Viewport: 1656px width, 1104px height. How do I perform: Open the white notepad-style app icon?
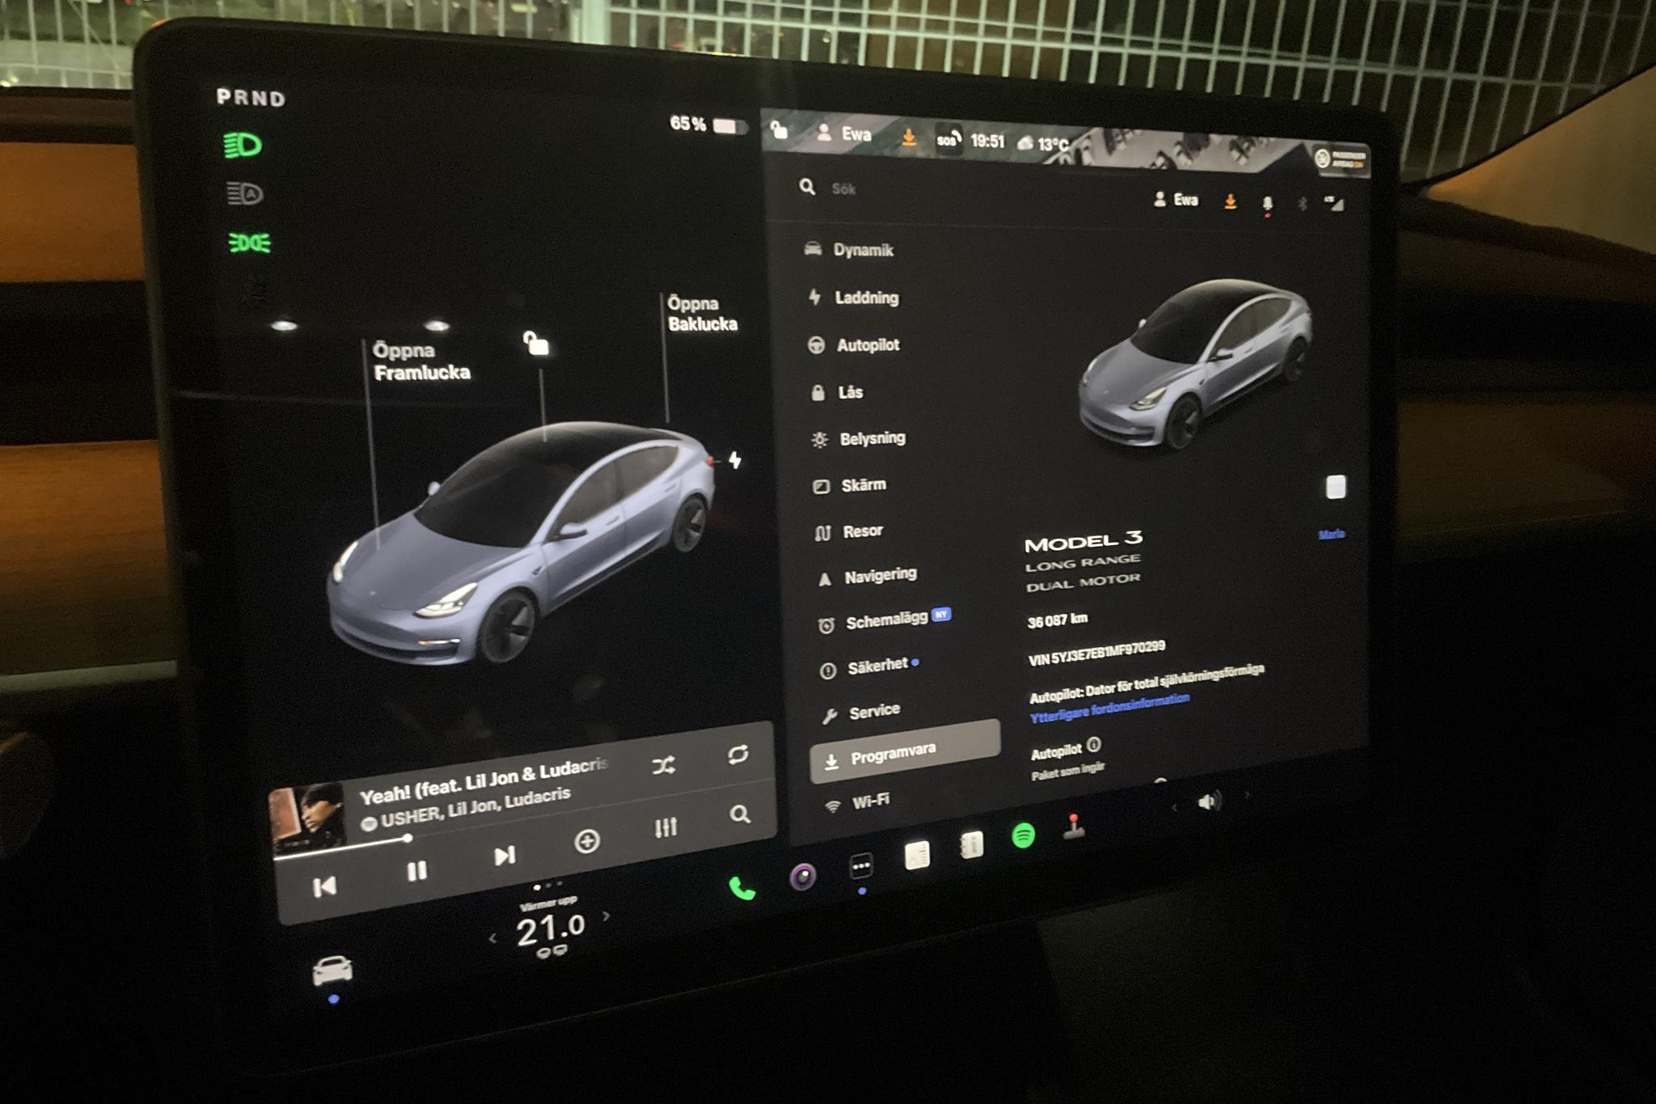click(917, 855)
